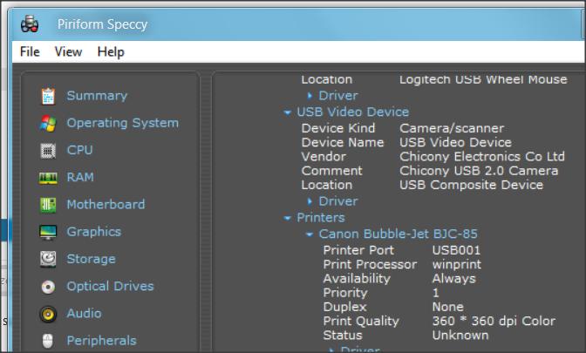
Task: Click the 'Logitech USB Wheel Mouse' value
Action: pyautogui.click(x=483, y=79)
